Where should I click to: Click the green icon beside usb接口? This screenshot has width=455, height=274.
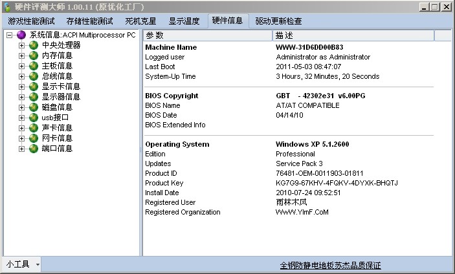click(x=34, y=118)
